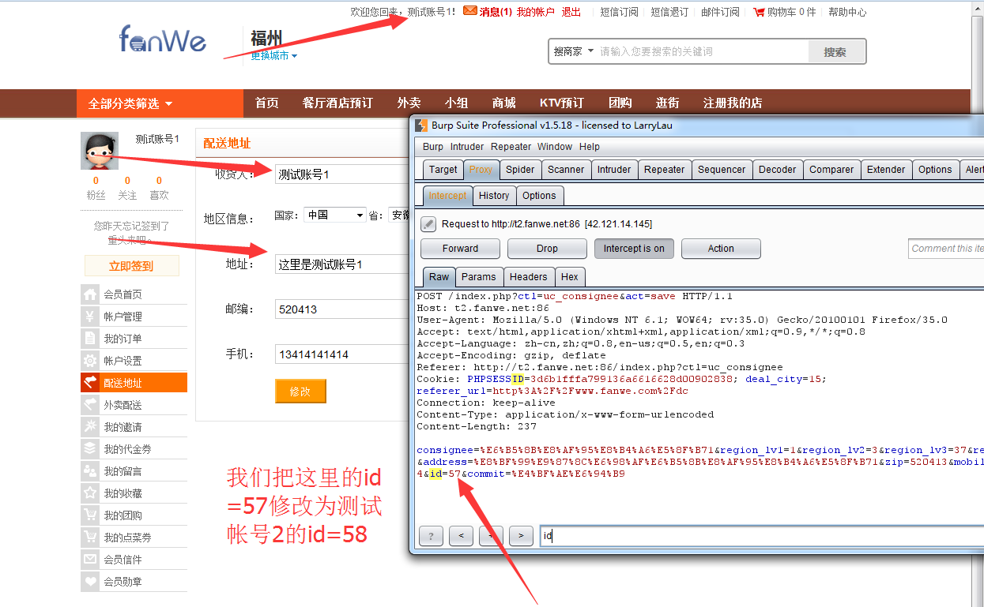984x607 pixels.
Task: Click the 立即签到 sign-in button
Action: pos(131,266)
